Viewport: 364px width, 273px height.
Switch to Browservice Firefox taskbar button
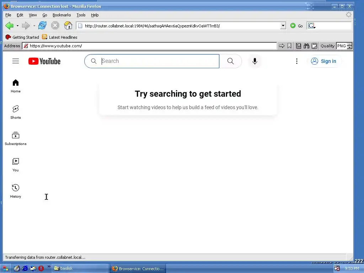pos(138,269)
